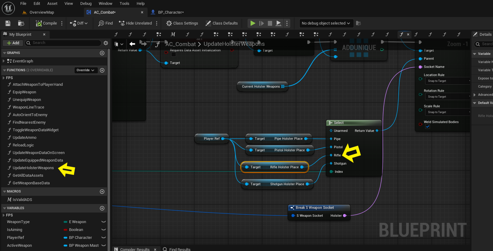Click the Save icon in toolbar
Viewport: 493px width, 251px height.
point(8,23)
